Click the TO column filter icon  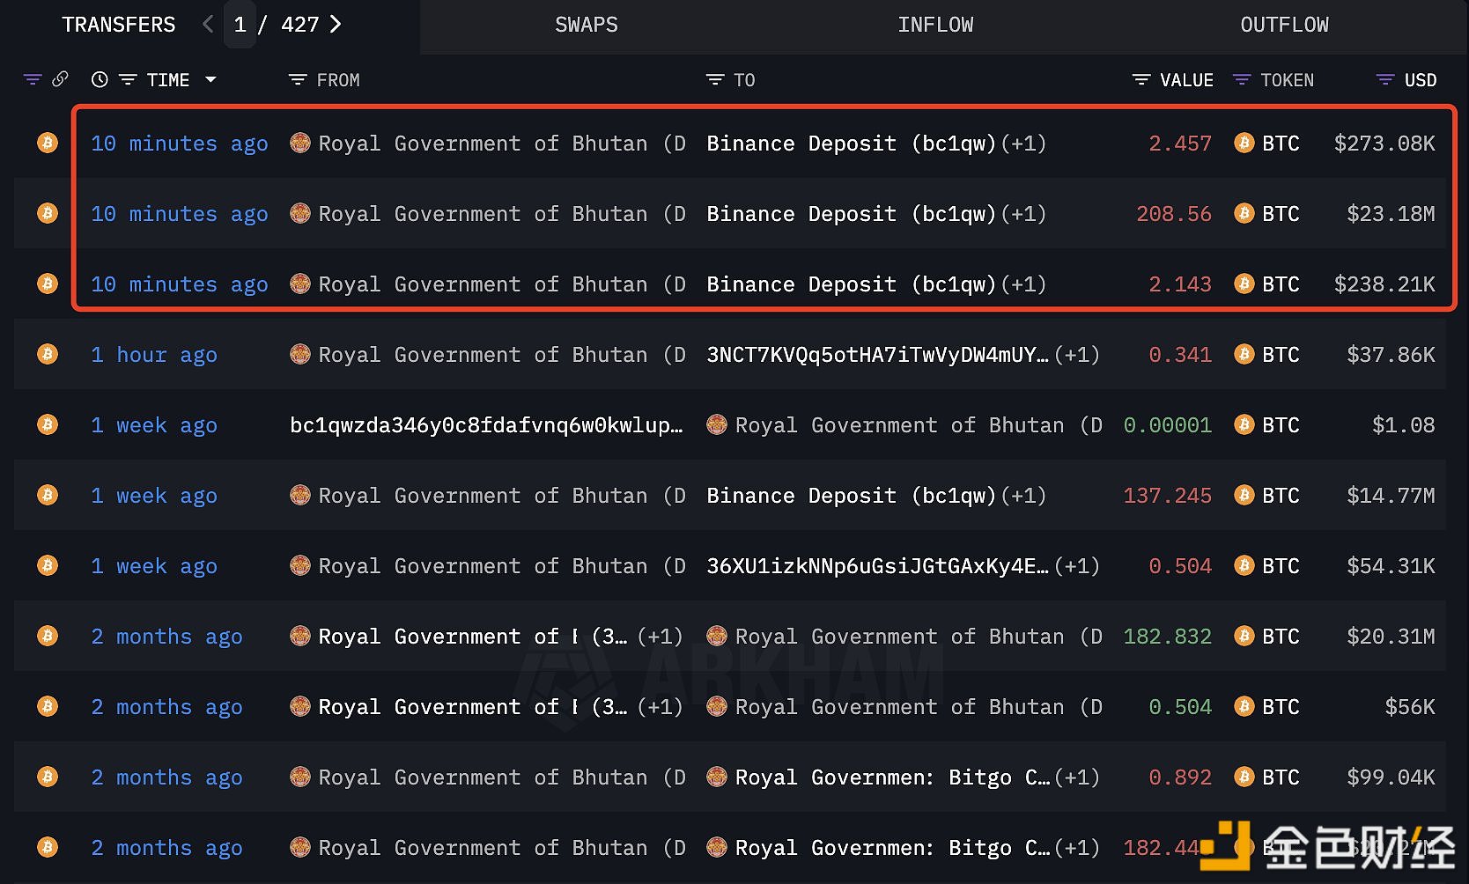coord(714,80)
